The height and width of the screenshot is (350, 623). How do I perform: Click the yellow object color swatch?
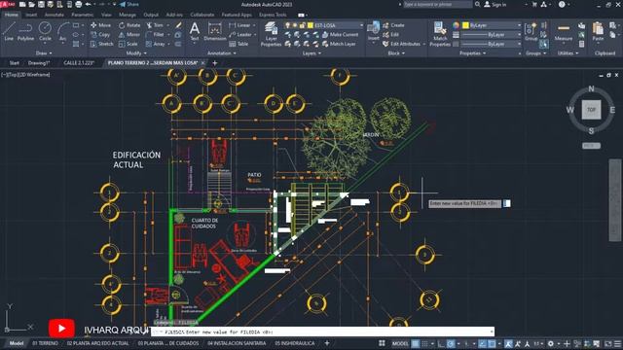(x=465, y=25)
